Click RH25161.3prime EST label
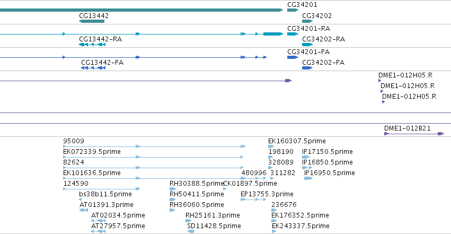 213,215
